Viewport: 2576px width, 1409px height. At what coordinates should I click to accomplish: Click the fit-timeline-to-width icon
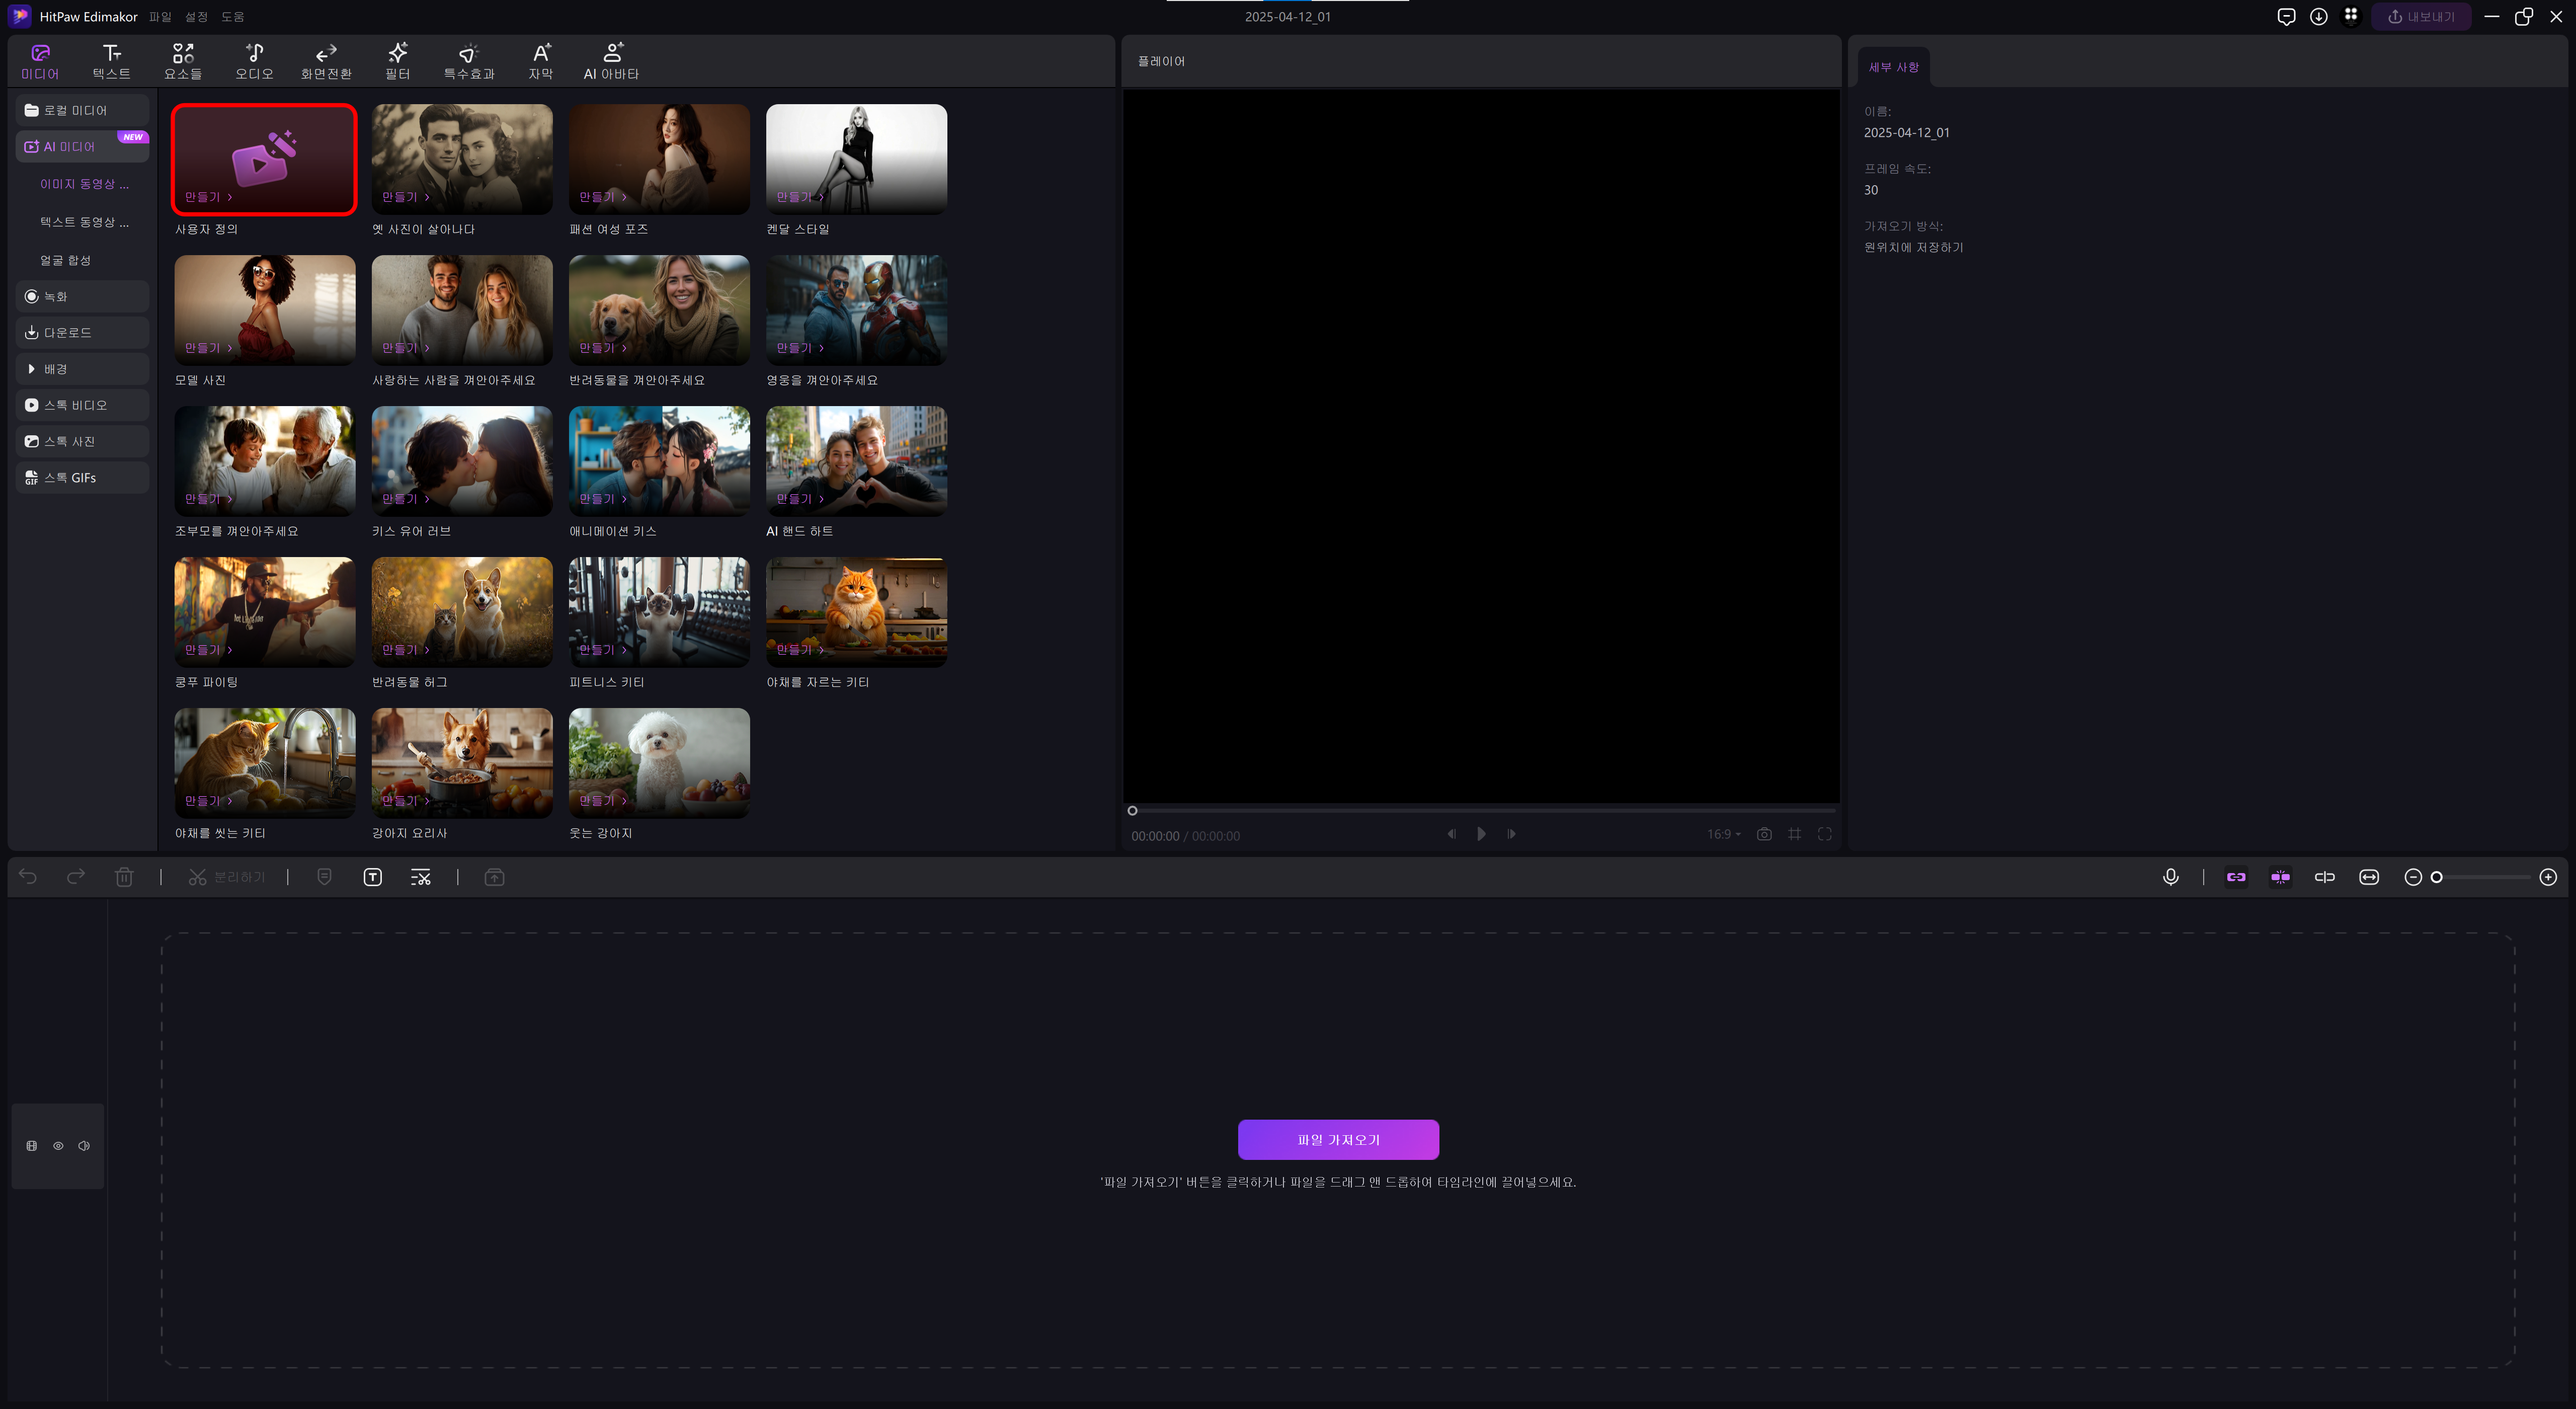2369,877
